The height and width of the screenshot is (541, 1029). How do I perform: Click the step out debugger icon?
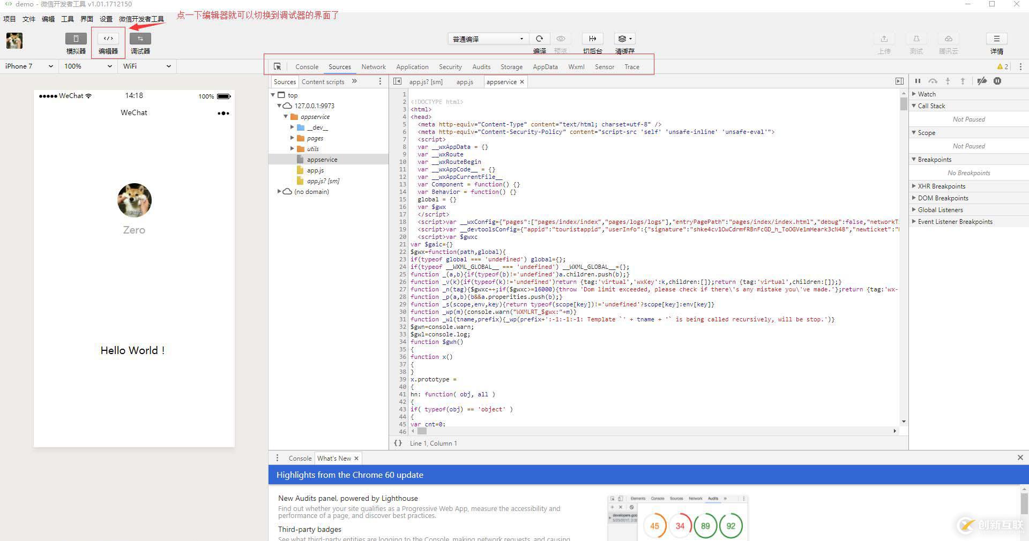963,81
